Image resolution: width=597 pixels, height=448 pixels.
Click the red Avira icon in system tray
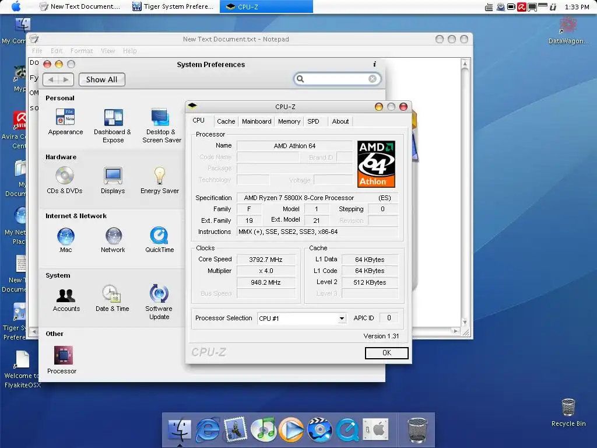(x=522, y=7)
